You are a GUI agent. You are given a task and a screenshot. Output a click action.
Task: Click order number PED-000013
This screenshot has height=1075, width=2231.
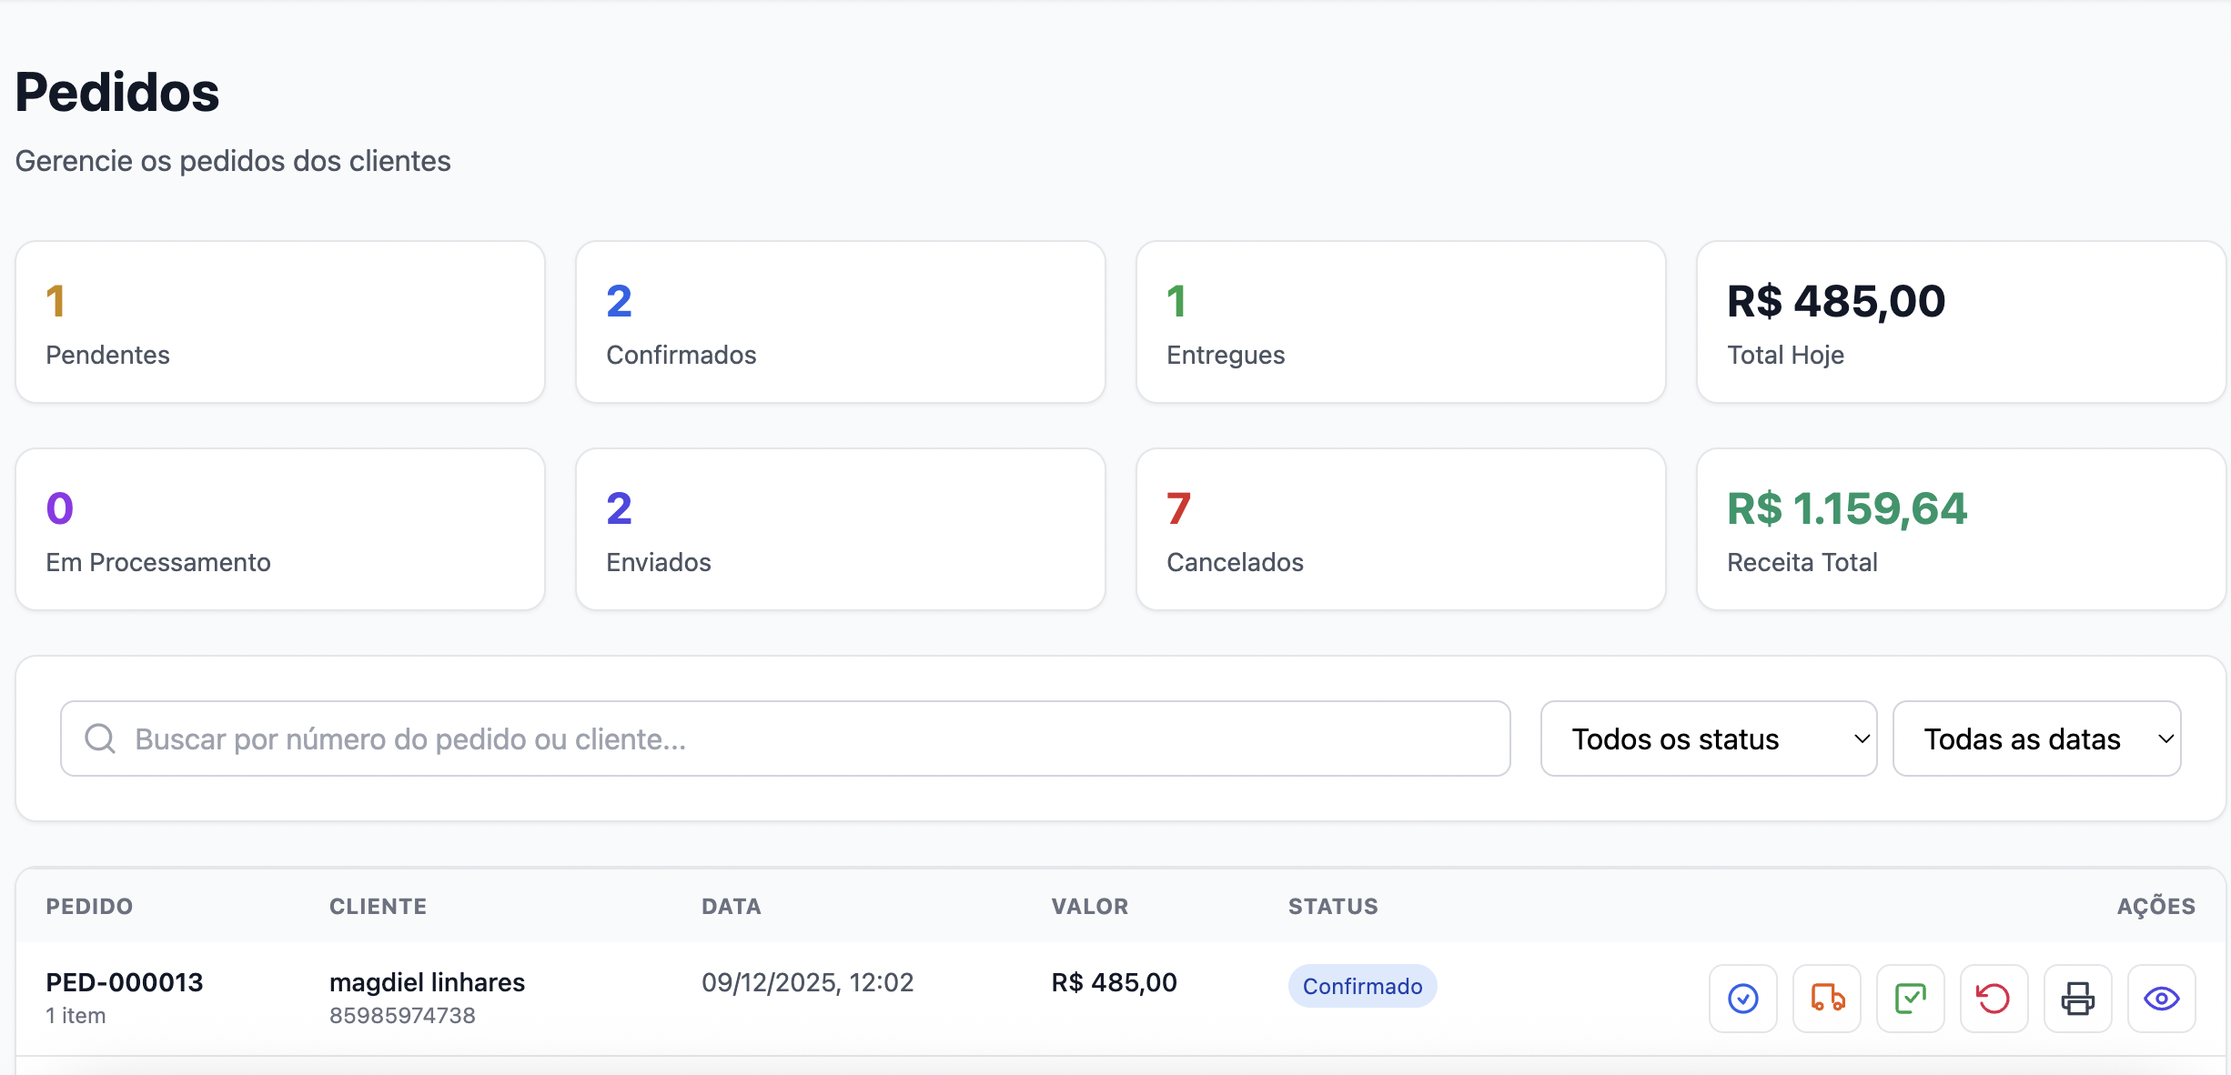[x=125, y=982]
